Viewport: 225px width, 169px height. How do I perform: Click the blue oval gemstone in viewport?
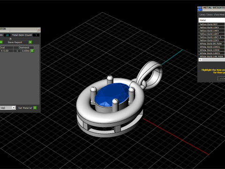point(112,95)
